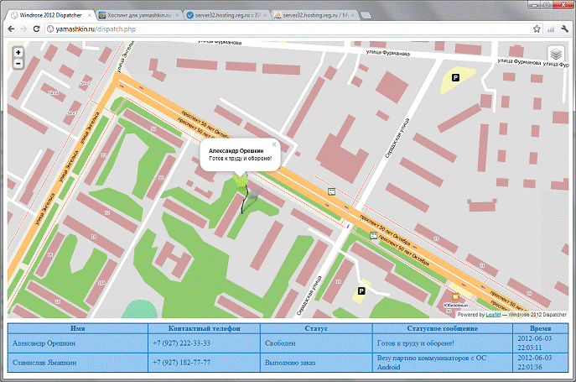The width and height of the screenshot is (576, 382).
Task: Click the parking icon near улица Фурманова
Action: point(455,77)
